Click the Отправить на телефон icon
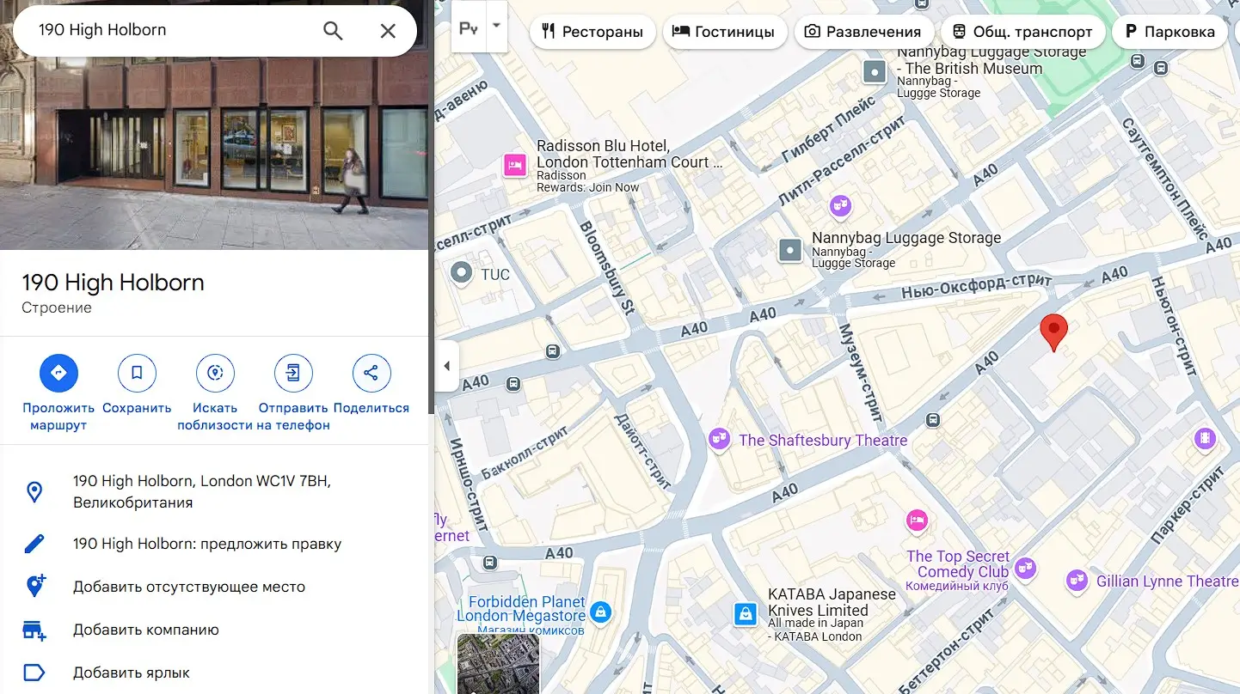Image resolution: width=1240 pixels, height=694 pixels. click(293, 373)
